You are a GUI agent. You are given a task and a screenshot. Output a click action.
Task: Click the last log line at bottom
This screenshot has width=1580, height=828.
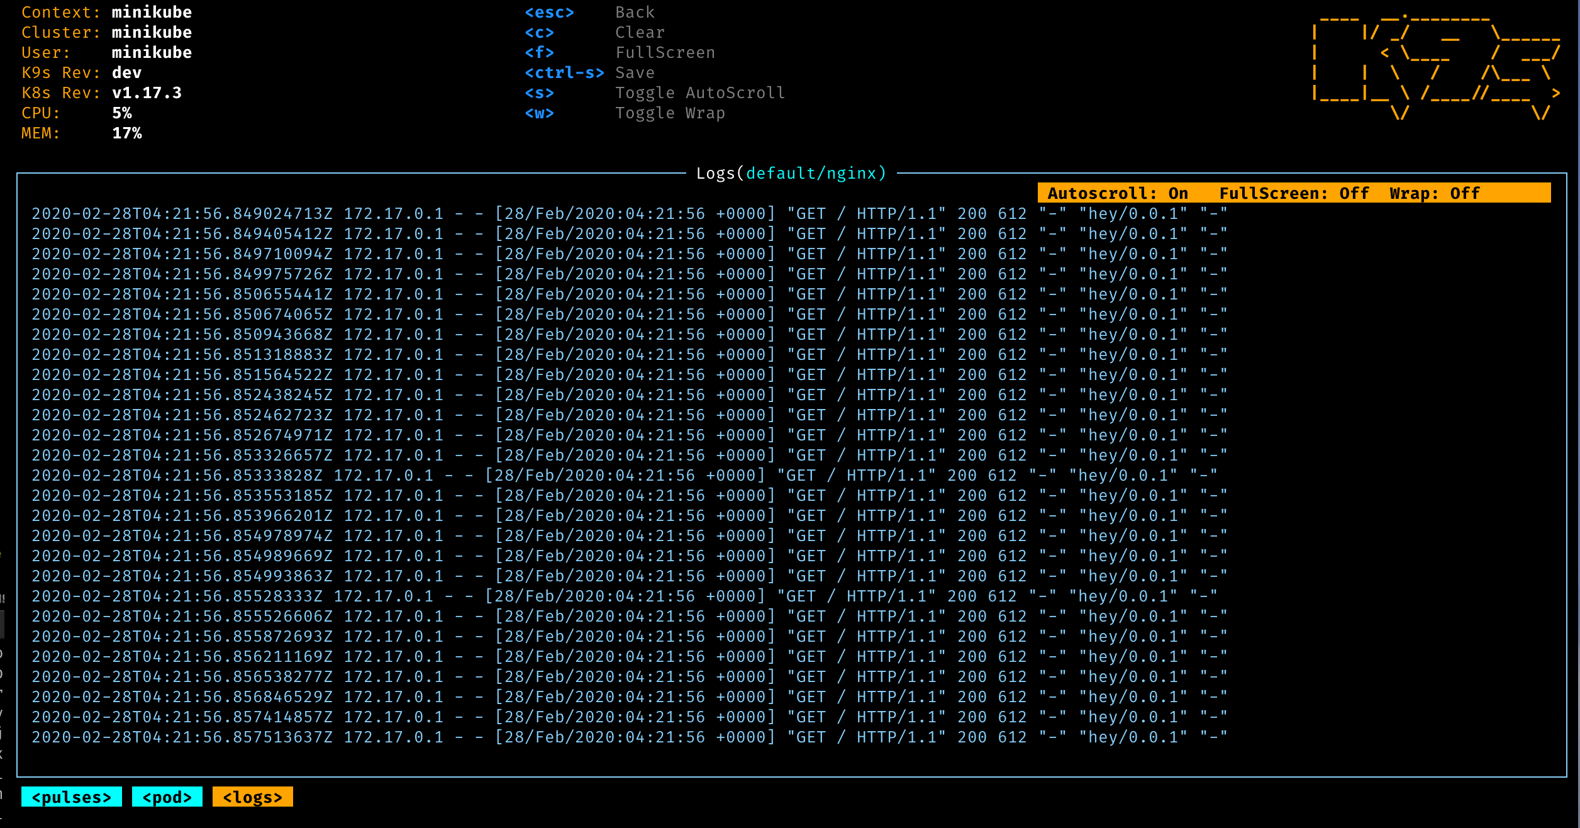629,737
